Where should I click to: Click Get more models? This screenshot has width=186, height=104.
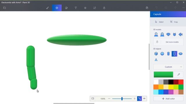168,42
